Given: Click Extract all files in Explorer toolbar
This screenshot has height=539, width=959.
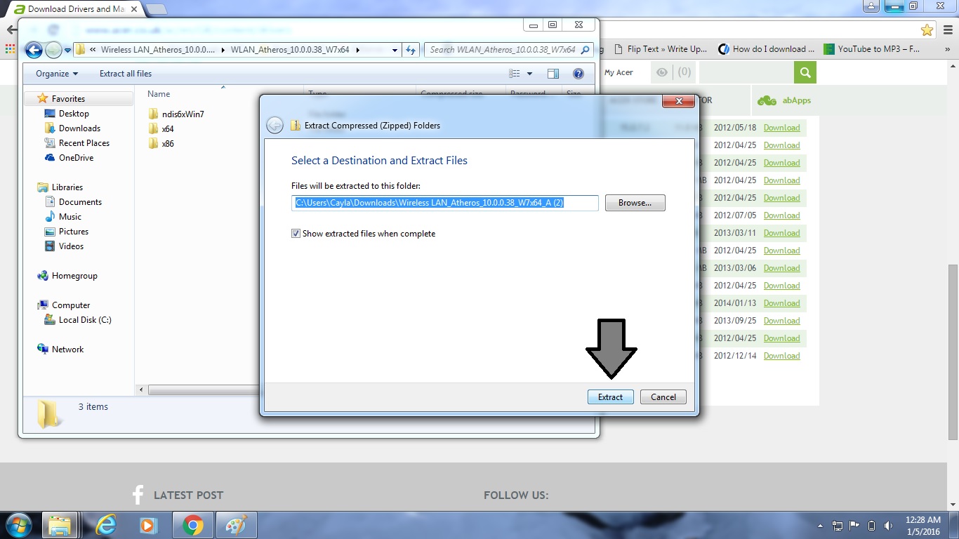Looking at the screenshot, I should [x=126, y=74].
